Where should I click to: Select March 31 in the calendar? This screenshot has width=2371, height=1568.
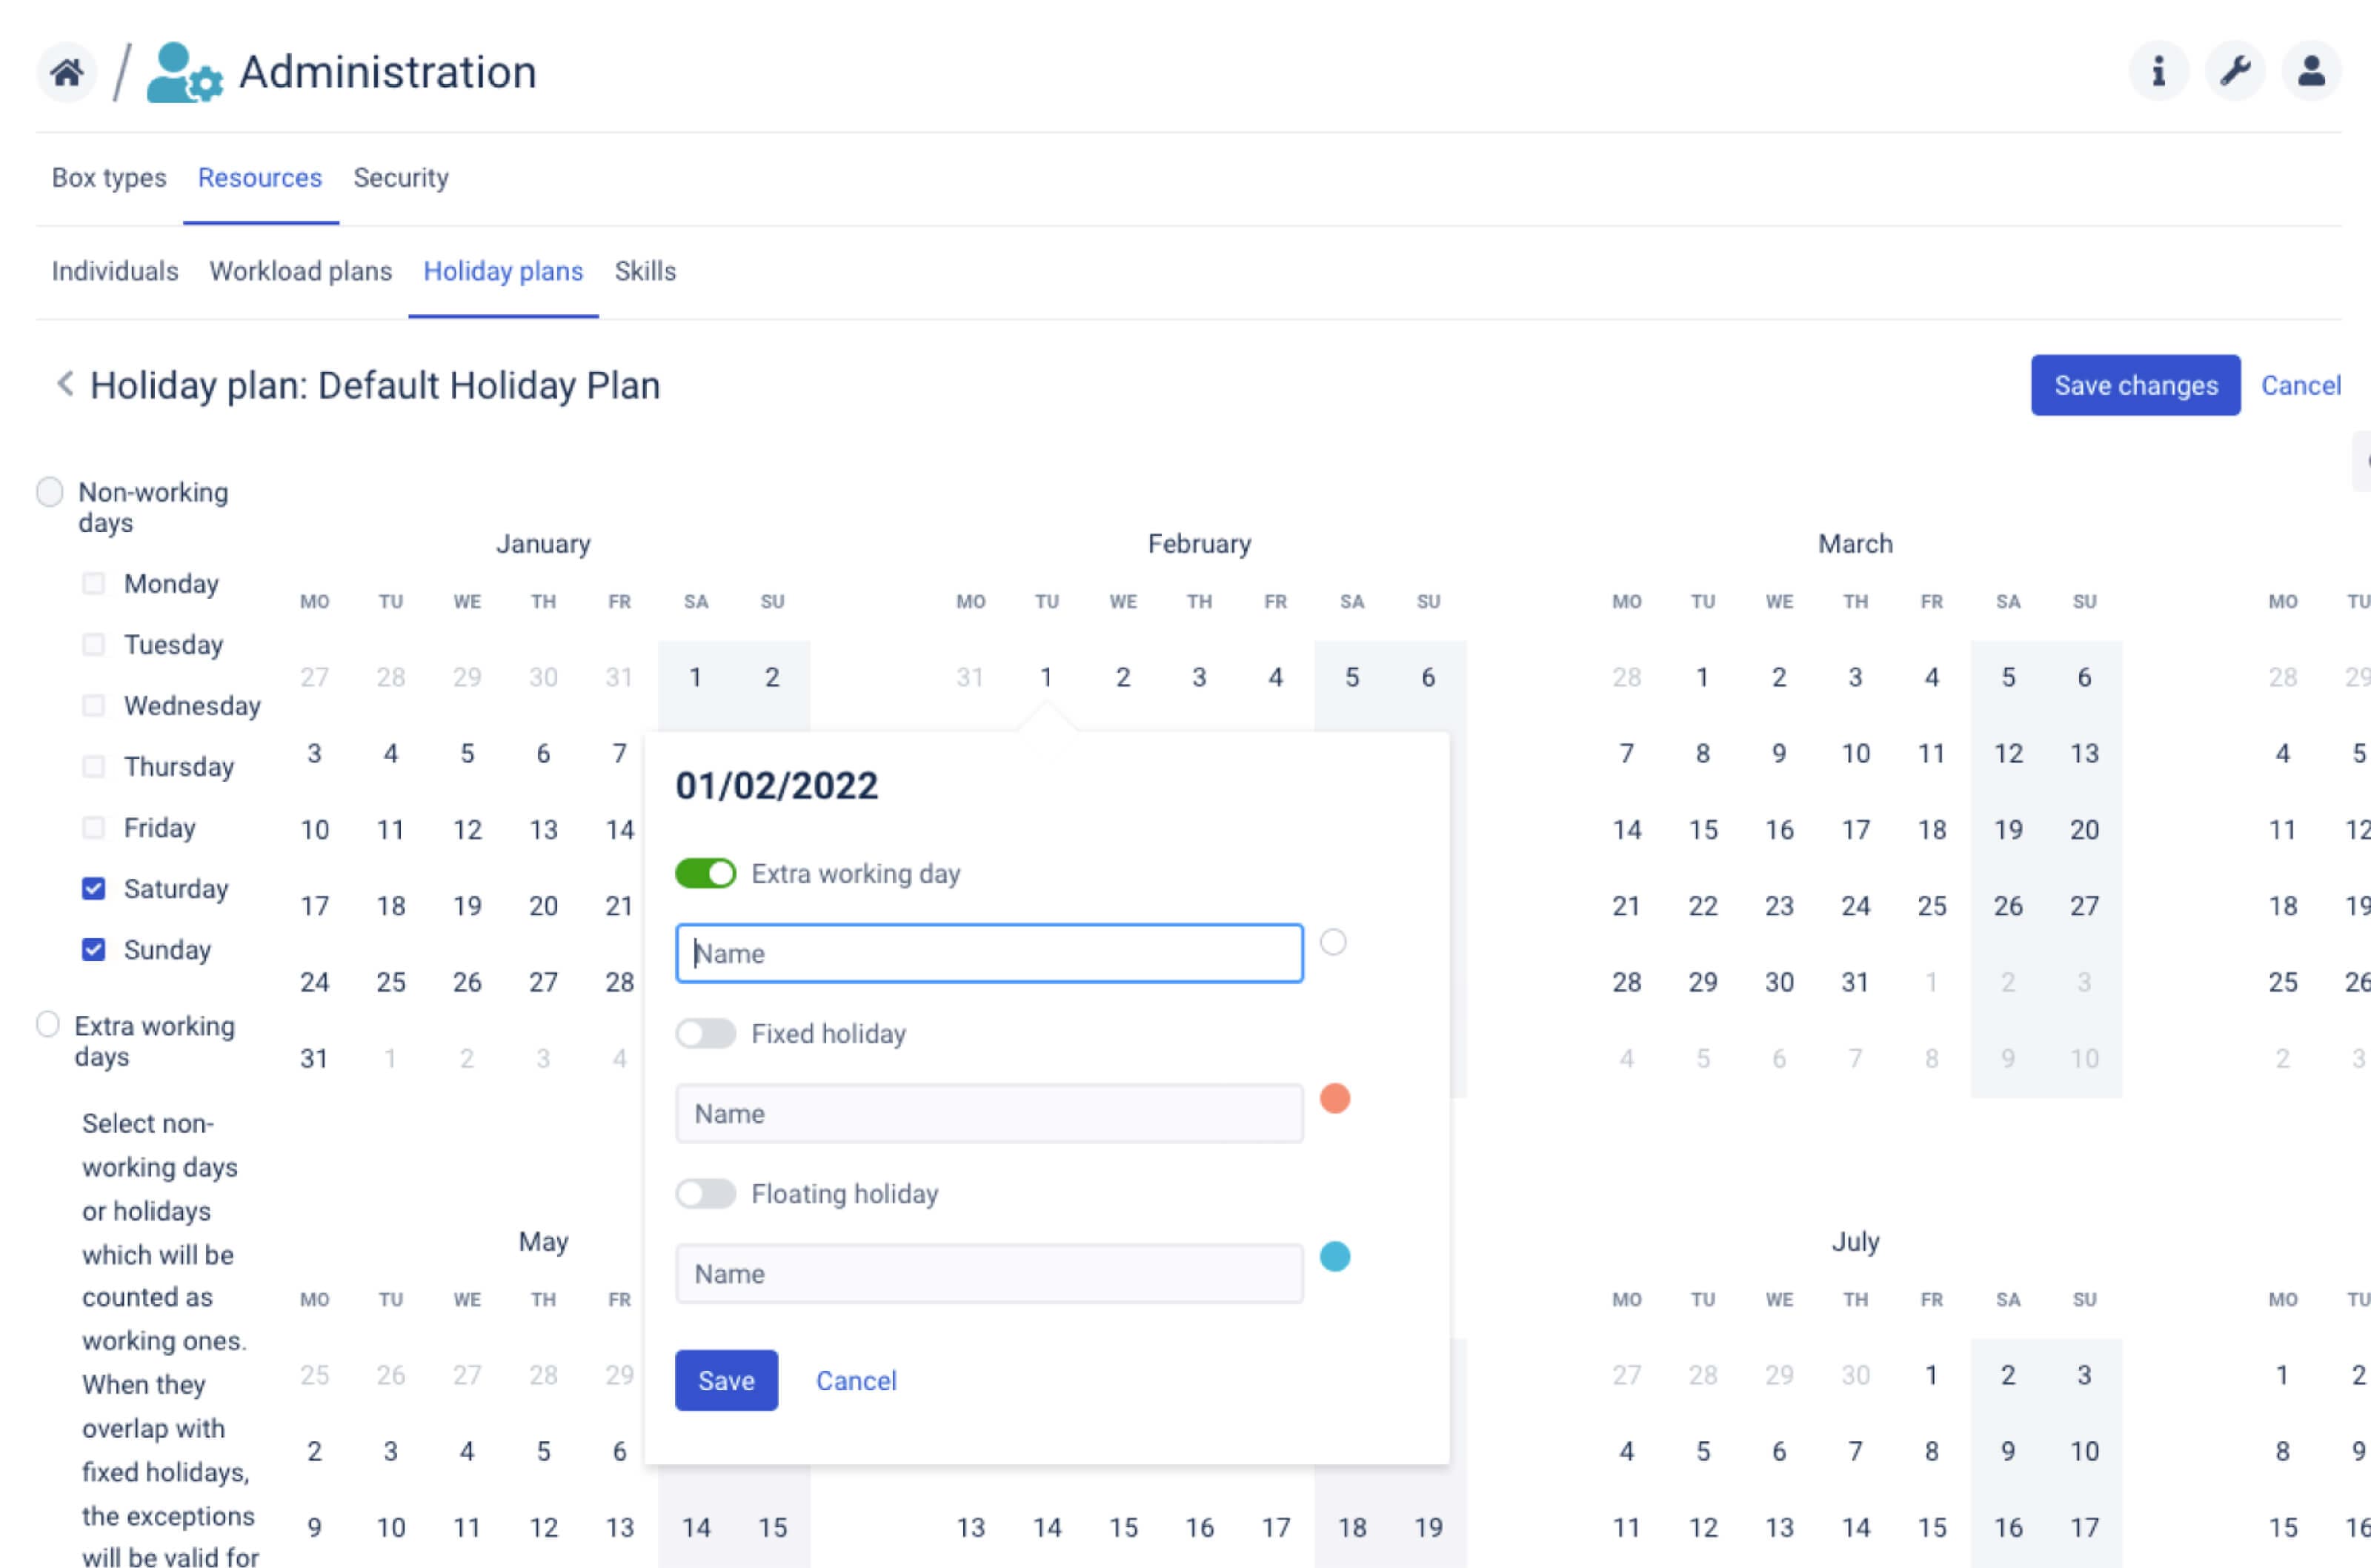coord(1855,982)
